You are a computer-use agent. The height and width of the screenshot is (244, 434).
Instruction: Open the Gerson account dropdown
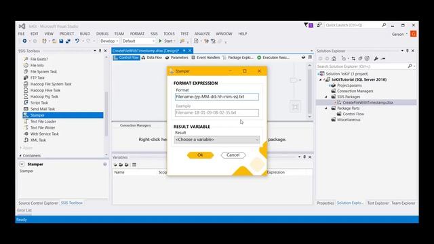point(407,34)
